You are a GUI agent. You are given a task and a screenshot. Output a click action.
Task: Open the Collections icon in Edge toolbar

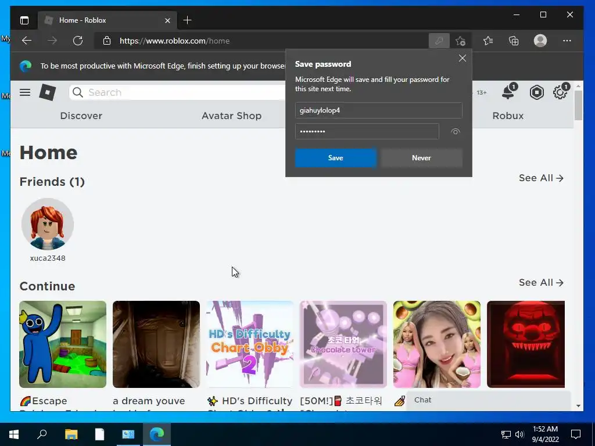pyautogui.click(x=514, y=41)
